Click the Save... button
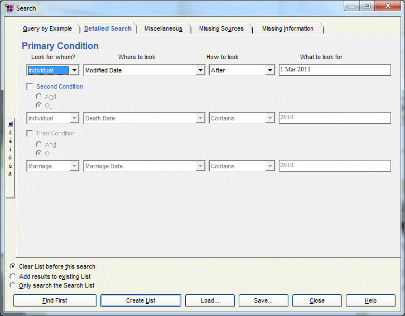Viewport: 405px width, 316px height. tap(263, 300)
